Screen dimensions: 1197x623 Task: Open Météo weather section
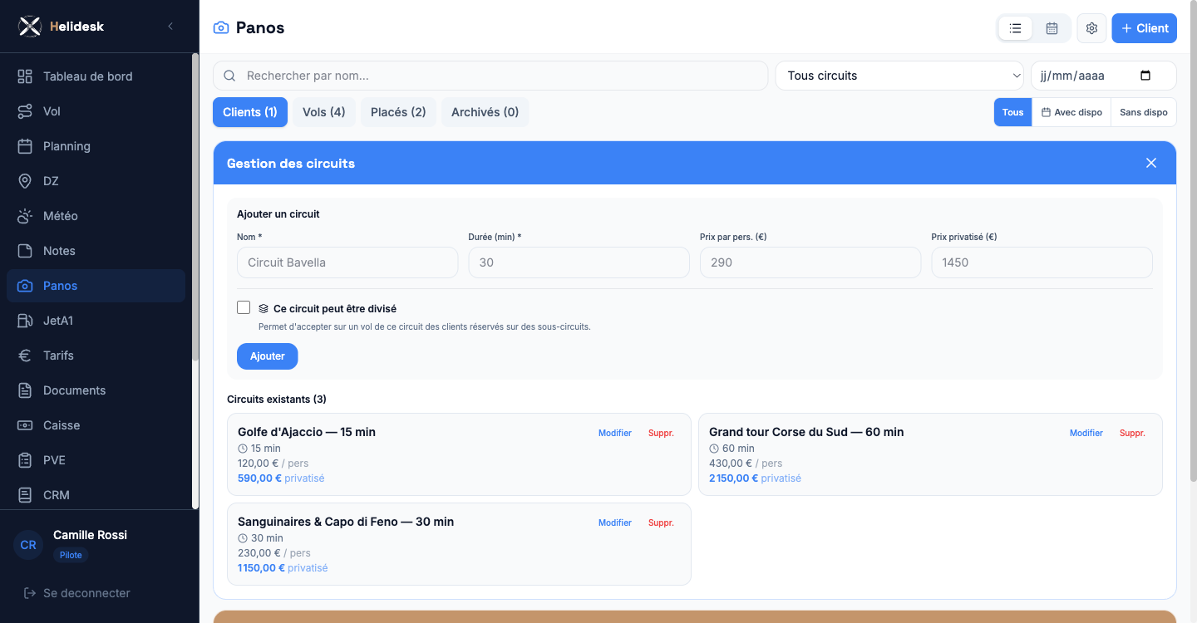(x=96, y=216)
